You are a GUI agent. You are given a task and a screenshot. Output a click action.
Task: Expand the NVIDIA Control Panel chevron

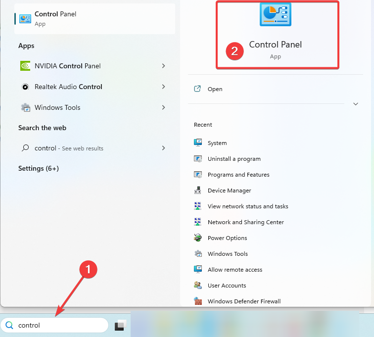click(163, 66)
